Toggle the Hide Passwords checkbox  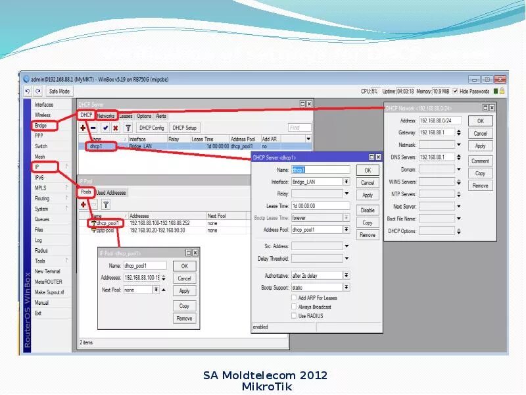455,91
